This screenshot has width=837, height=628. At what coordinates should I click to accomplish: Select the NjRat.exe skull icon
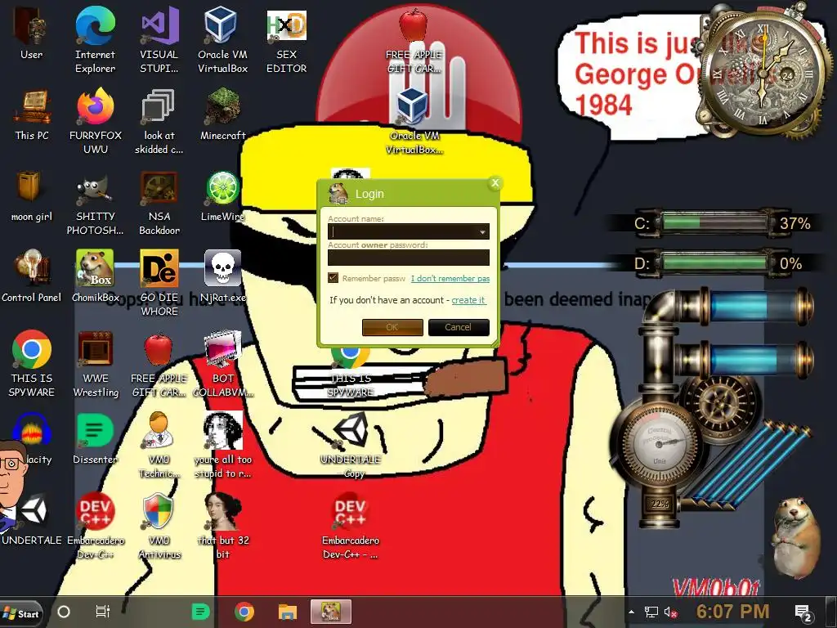[x=222, y=276]
